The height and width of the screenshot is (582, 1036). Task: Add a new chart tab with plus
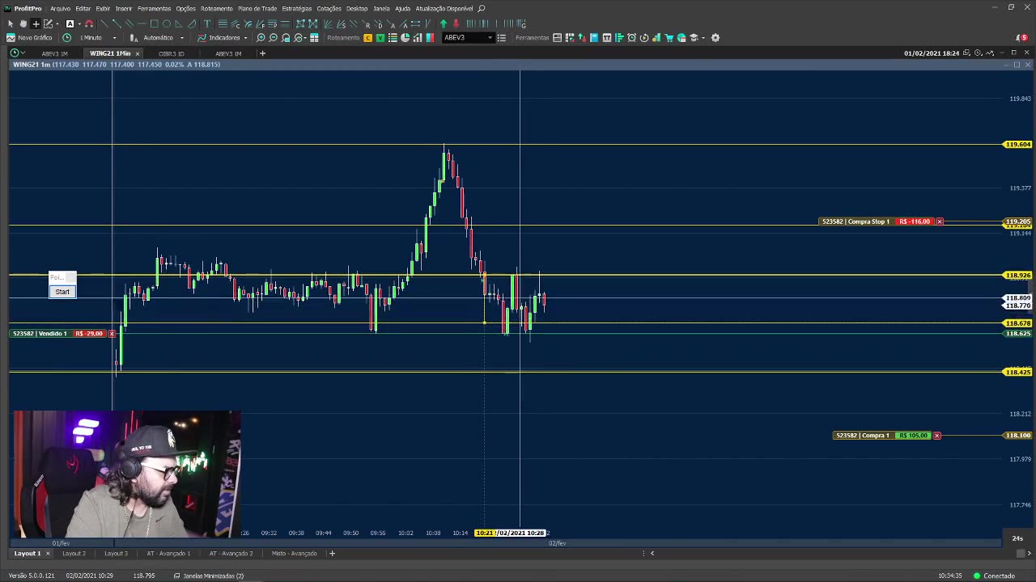[x=261, y=53]
